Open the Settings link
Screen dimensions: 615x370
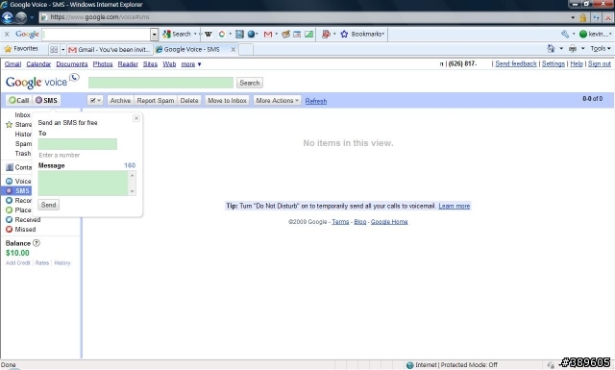pos(553,64)
